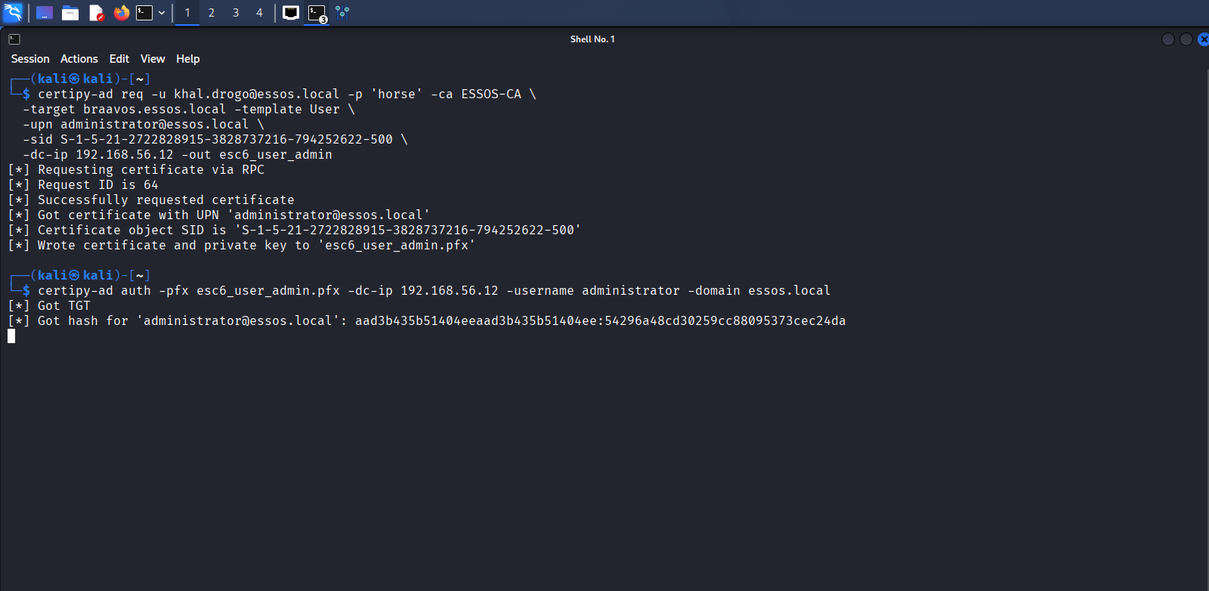Viewport: 1209px width, 591px height.
Task: Click the 'Got hash for' output line
Action: pyautogui.click(x=427, y=321)
